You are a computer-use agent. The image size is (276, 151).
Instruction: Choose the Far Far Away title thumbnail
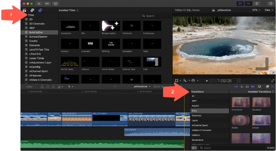(x=70, y=62)
